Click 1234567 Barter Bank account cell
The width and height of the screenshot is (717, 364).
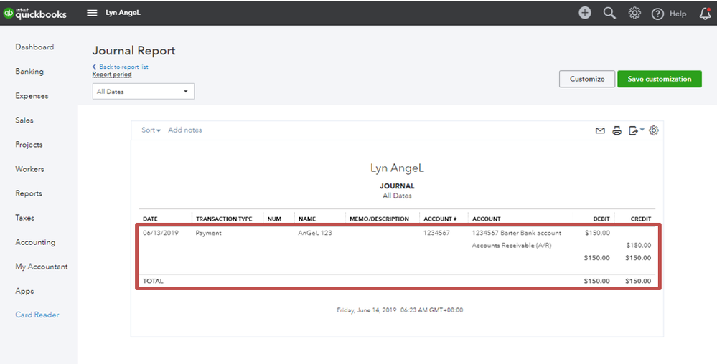tap(517, 233)
